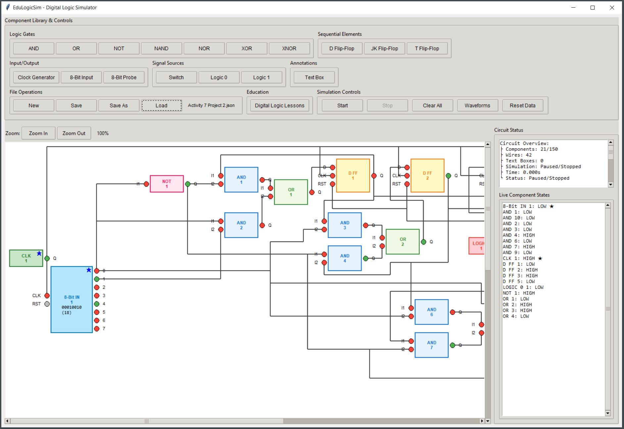624x429 pixels.
Task: Toggle bit 3 output of 8-Bit IN
Action: click(97, 296)
